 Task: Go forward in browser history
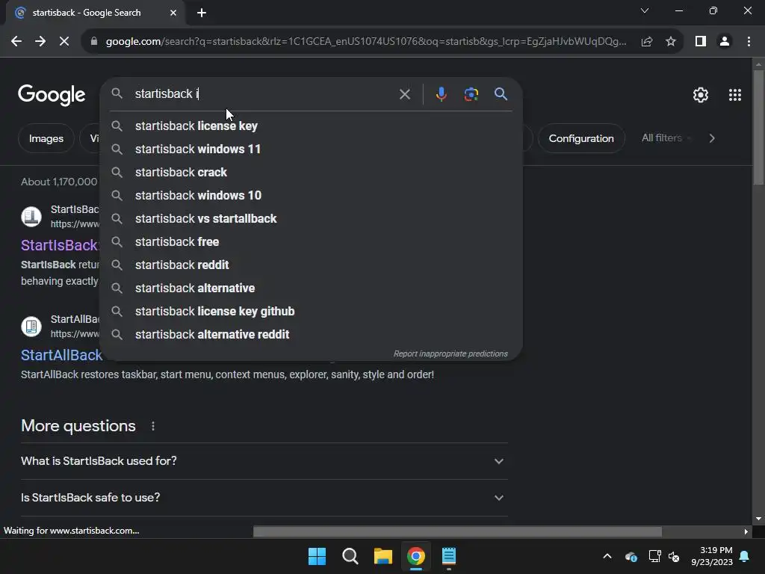(40, 42)
